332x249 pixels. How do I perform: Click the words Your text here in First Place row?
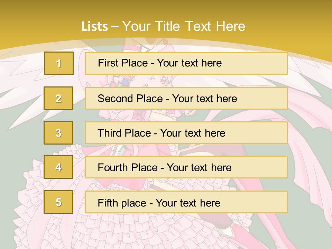[x=189, y=63]
